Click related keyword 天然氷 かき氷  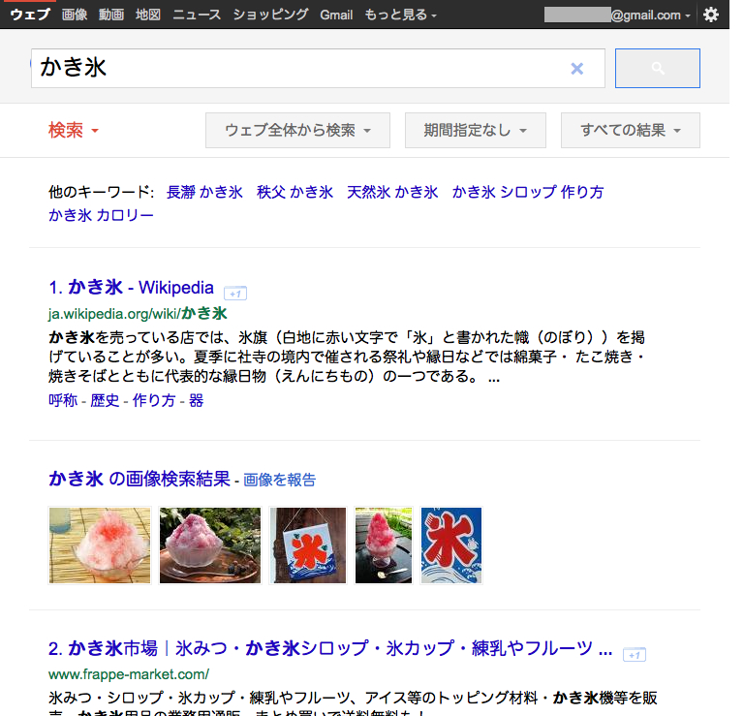392,192
